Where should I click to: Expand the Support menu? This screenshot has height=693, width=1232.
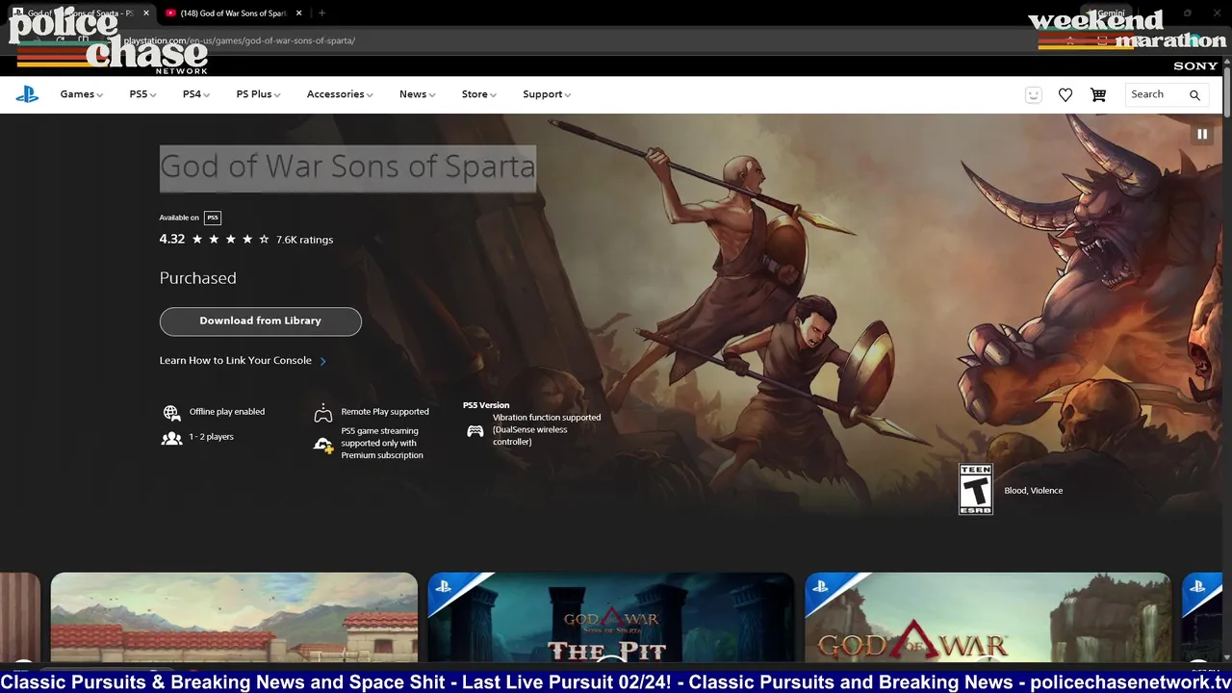click(x=547, y=94)
